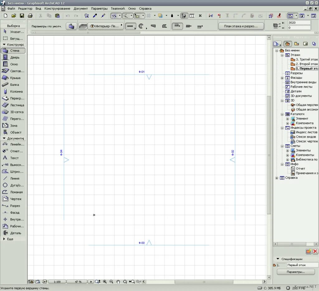This screenshot has width=319, height=291.
Task: Open the Teamwork menu
Action: click(118, 8)
